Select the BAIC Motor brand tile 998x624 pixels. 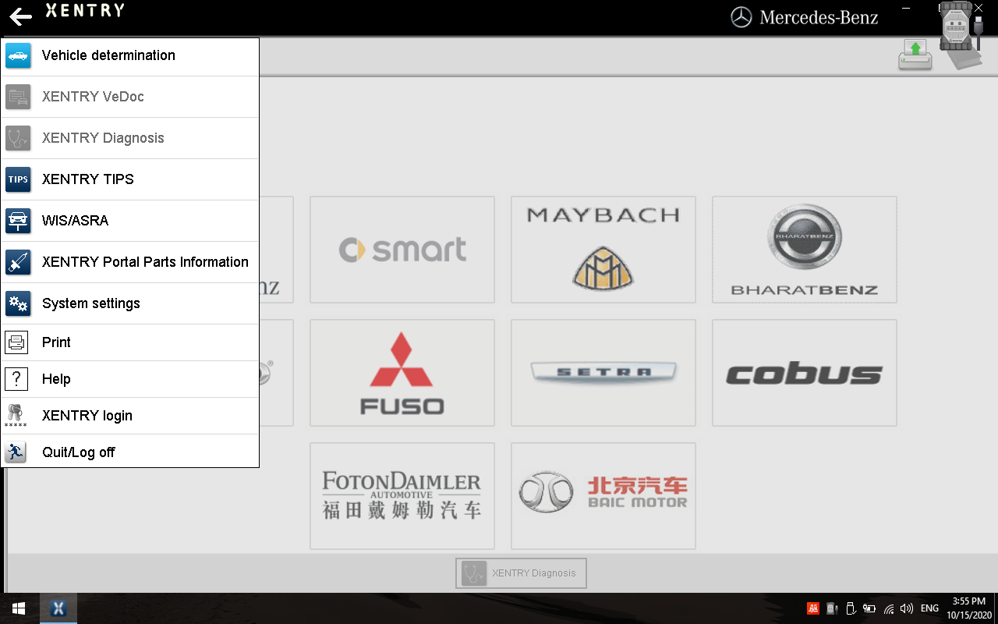click(x=603, y=496)
